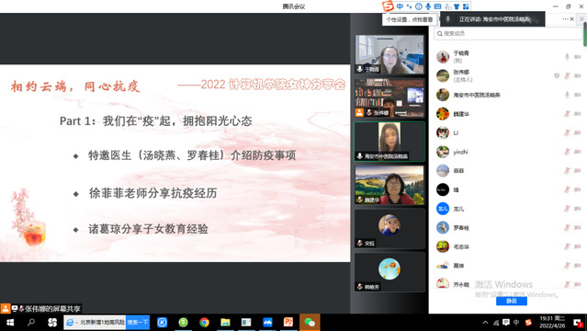Open Sogou skin shirt icon
Viewport: 587px width, 331px height.
pos(457,6)
